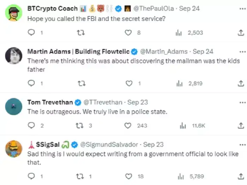Open Tom Trevethan's profile name link
247x185 pixels.
coord(50,103)
